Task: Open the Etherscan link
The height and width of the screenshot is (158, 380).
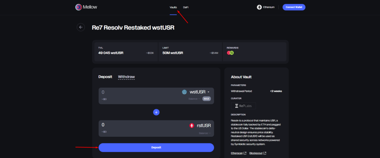Action: (x=237, y=153)
